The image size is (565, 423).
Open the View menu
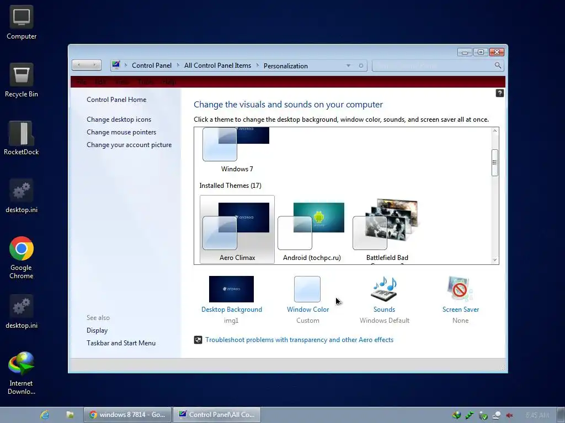point(122,82)
